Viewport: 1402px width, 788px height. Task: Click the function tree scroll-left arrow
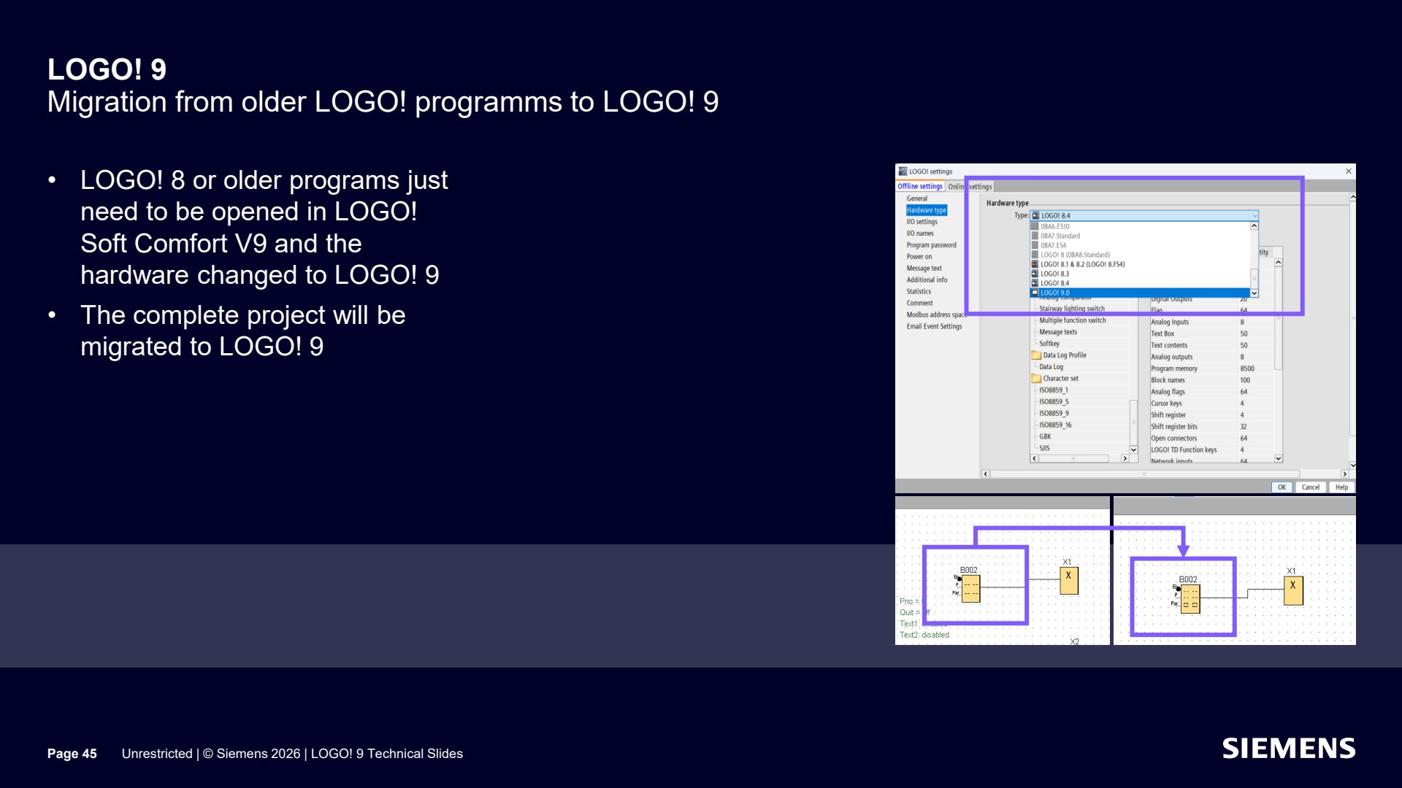pyautogui.click(x=1035, y=459)
